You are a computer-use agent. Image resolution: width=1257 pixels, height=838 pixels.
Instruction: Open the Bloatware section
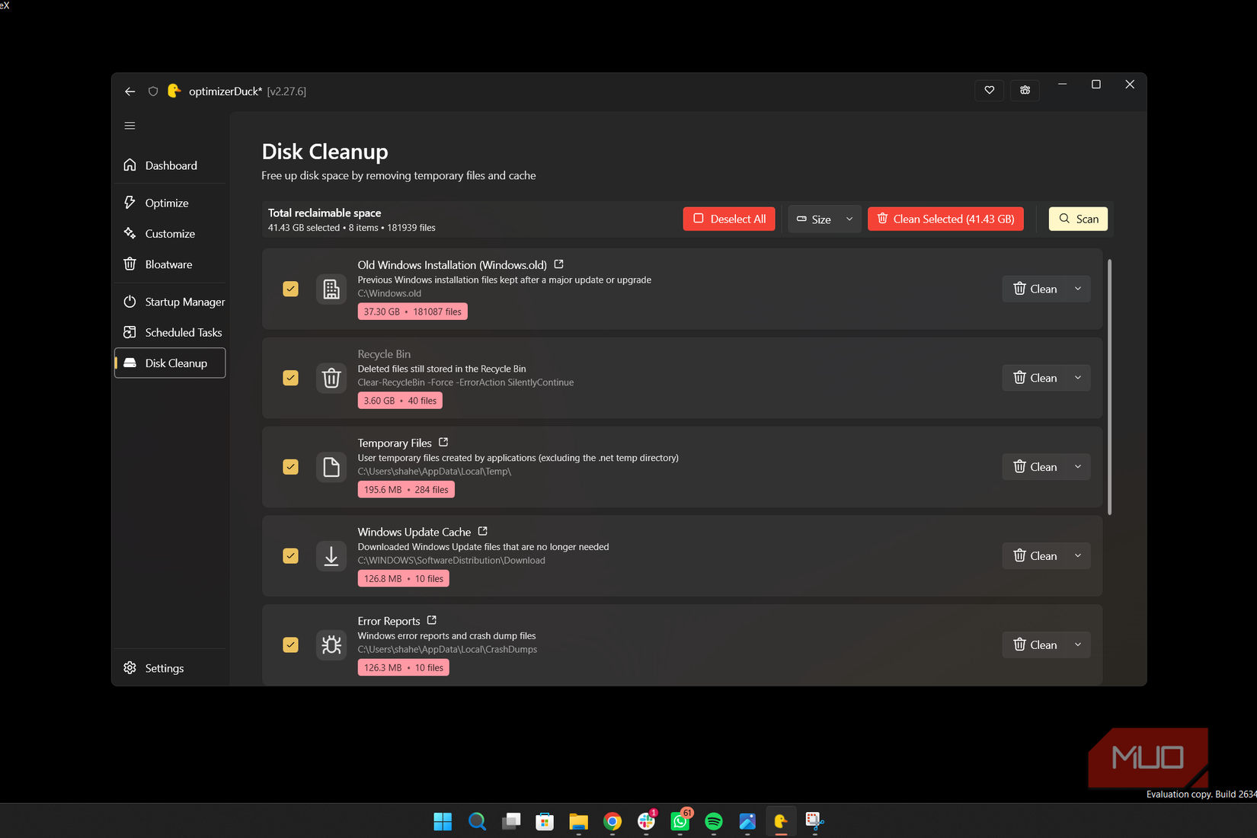click(x=170, y=264)
